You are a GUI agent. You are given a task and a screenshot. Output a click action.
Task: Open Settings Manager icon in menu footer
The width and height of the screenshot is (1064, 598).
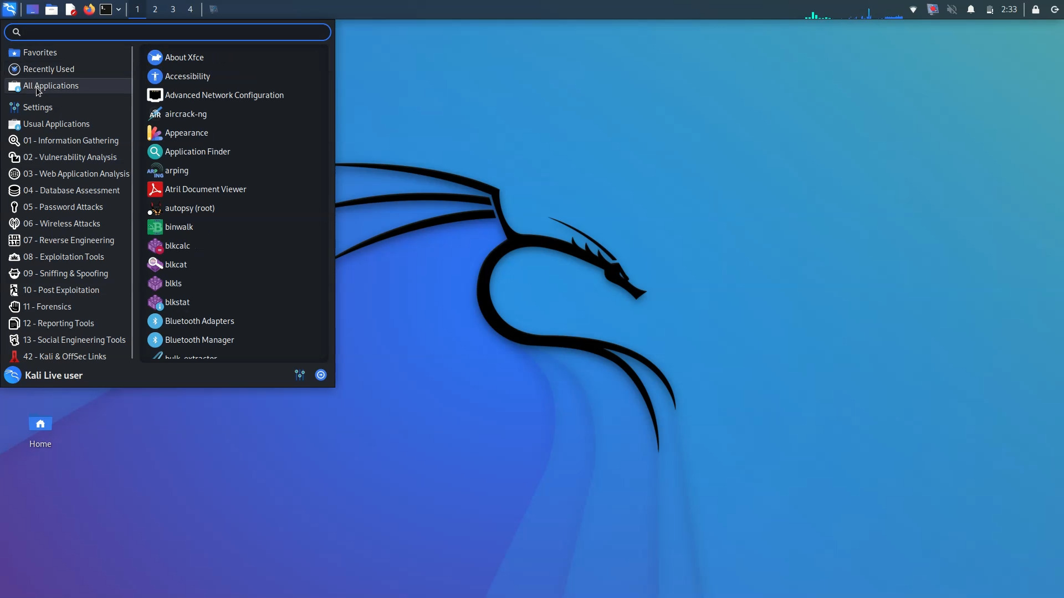[300, 375]
